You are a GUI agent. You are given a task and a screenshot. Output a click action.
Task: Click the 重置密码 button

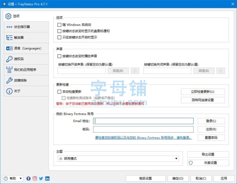click(211, 138)
